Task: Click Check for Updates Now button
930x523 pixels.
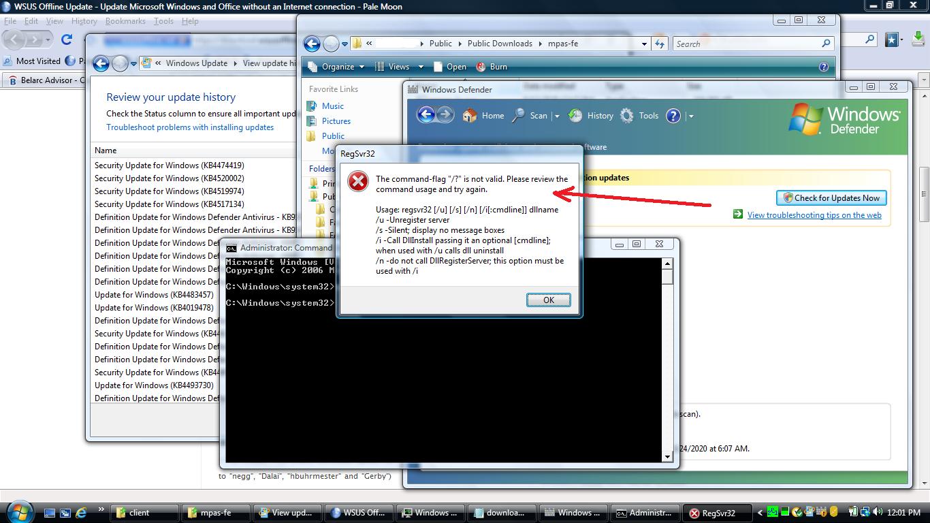Action: pyautogui.click(x=831, y=198)
